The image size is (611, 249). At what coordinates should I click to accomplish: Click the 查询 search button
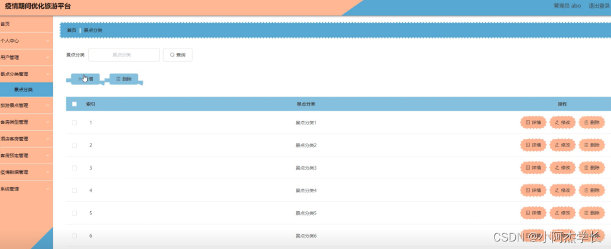178,55
